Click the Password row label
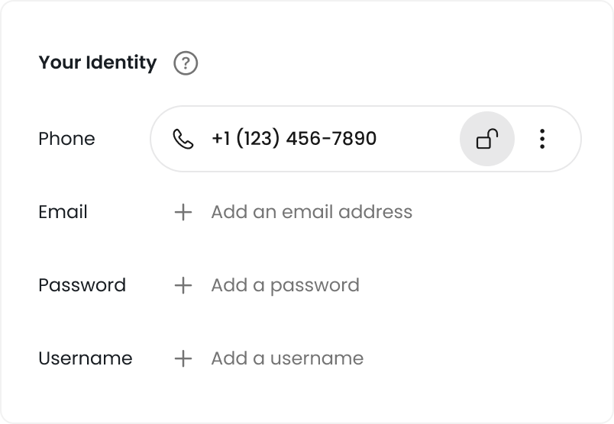Screen dimensions: 614x424 pyautogui.click(x=82, y=285)
